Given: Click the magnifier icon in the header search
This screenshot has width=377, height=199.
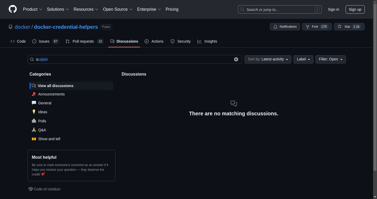Looking at the screenshot, I should 242,9.
